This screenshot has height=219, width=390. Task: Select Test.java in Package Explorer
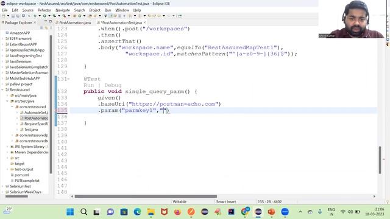pyautogui.click(x=31, y=130)
